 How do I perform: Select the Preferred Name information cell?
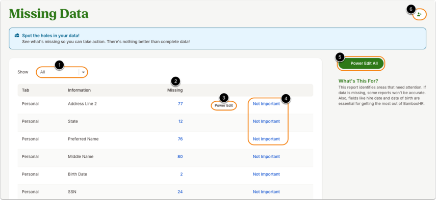tap(83, 139)
